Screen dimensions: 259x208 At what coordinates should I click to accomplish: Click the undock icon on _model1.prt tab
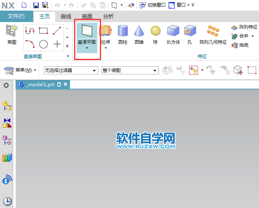(x=59, y=85)
